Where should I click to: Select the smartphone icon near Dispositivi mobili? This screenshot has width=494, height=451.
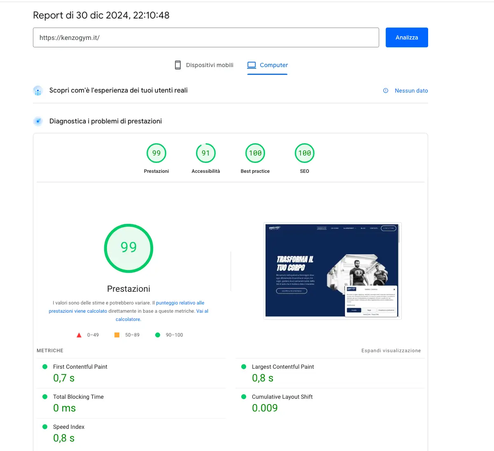click(x=177, y=65)
